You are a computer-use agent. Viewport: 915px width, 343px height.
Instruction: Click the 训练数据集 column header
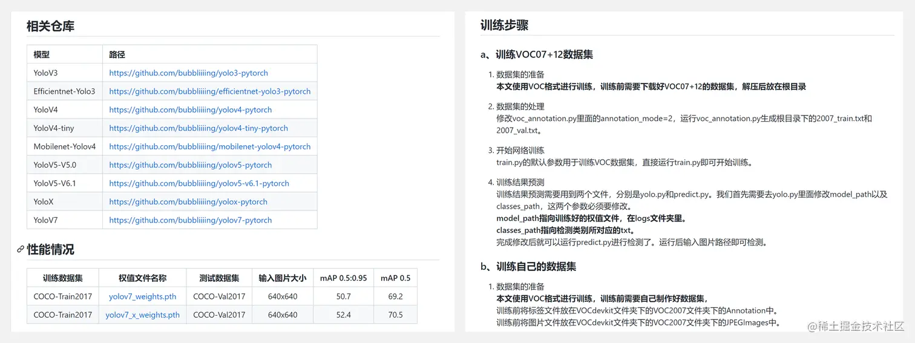[63, 278]
